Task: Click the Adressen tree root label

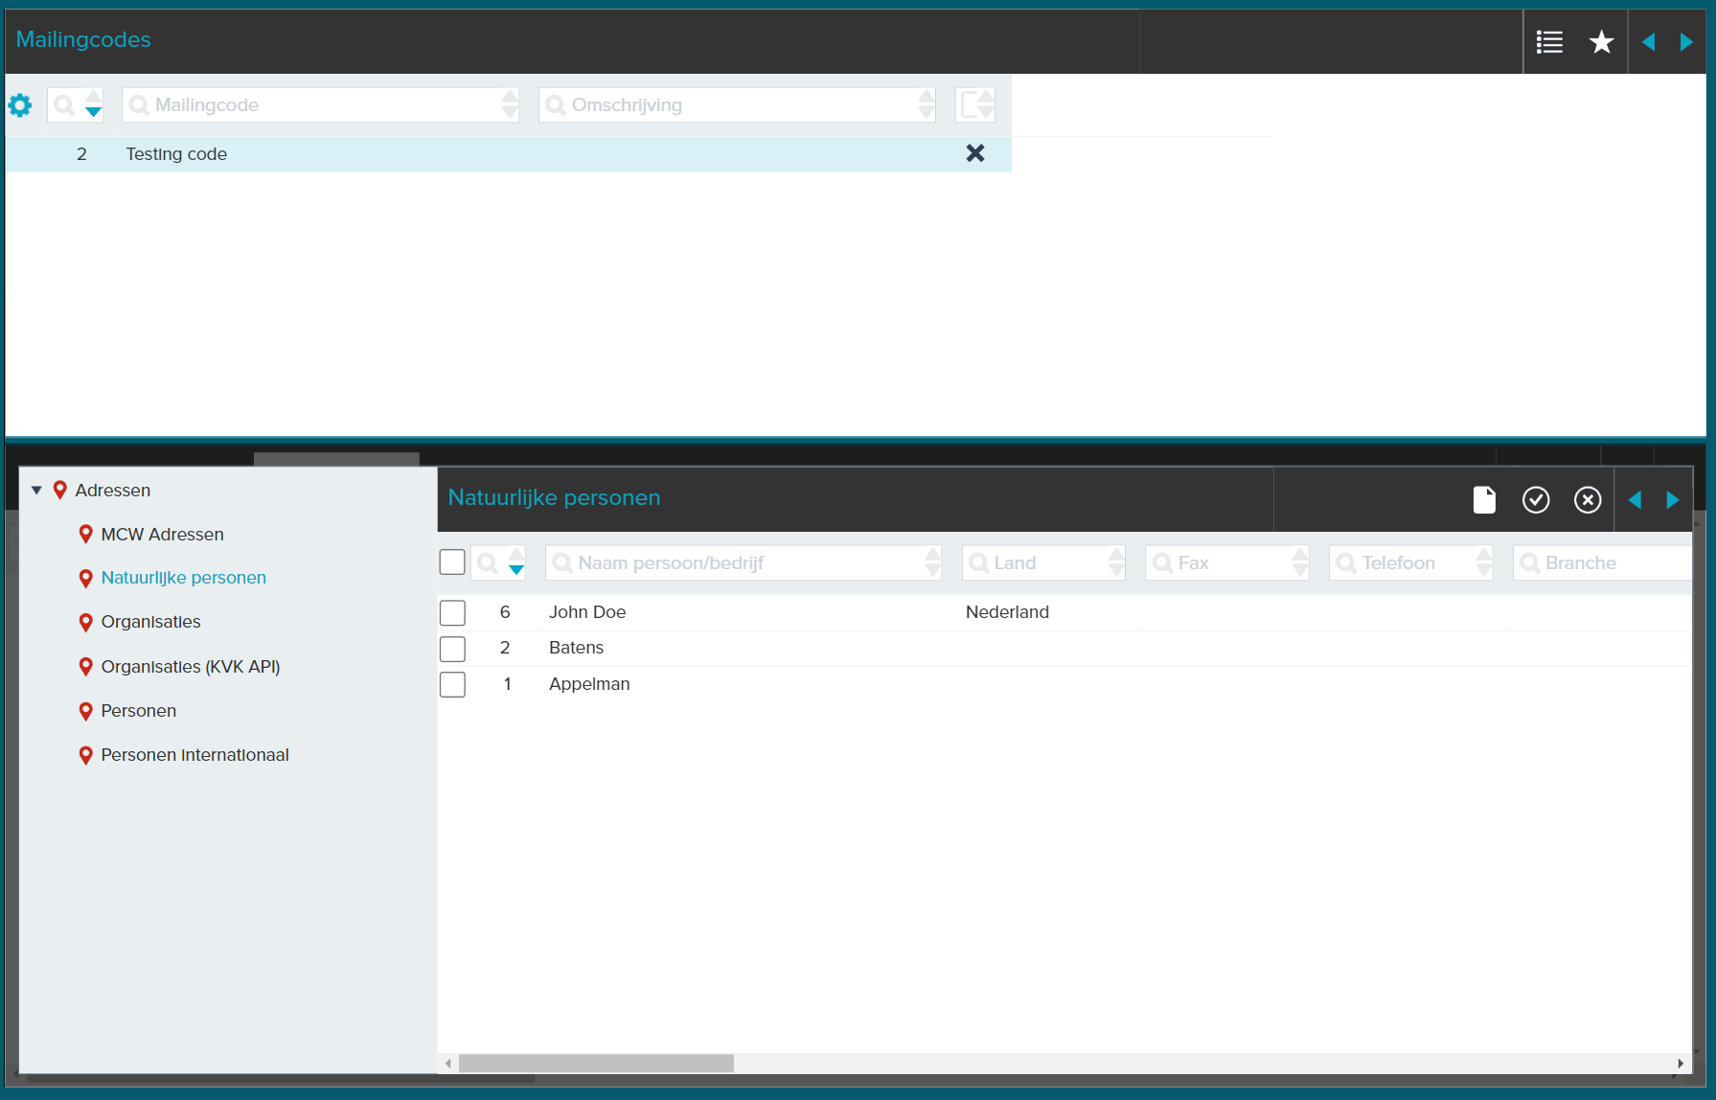Action: click(113, 491)
